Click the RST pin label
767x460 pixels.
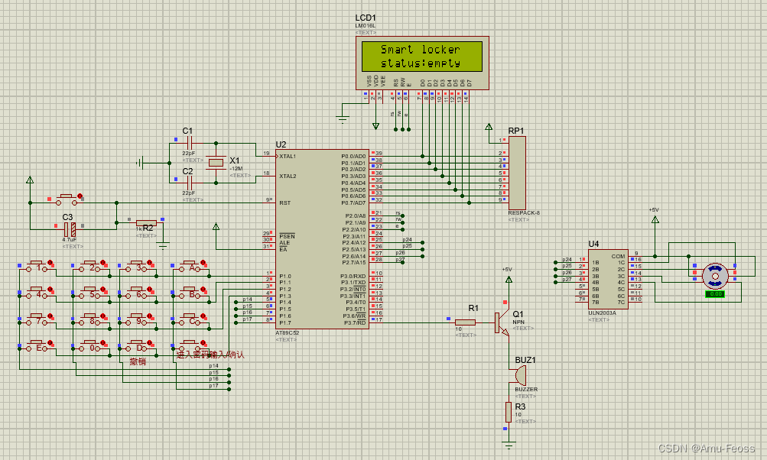pyautogui.click(x=284, y=202)
